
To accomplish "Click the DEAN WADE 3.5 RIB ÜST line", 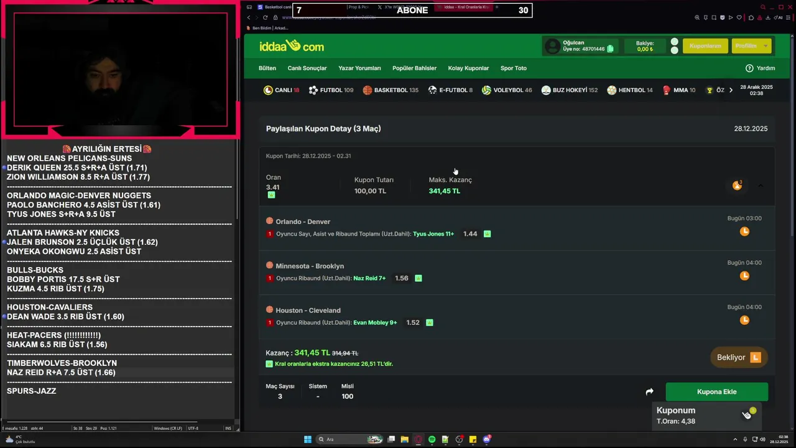I will point(65,317).
